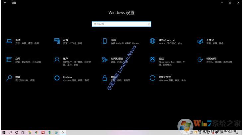This screenshot has width=243, height=135.
Task: Click the 隐私 (Privacy) lock icon
Action: [x=105, y=78]
